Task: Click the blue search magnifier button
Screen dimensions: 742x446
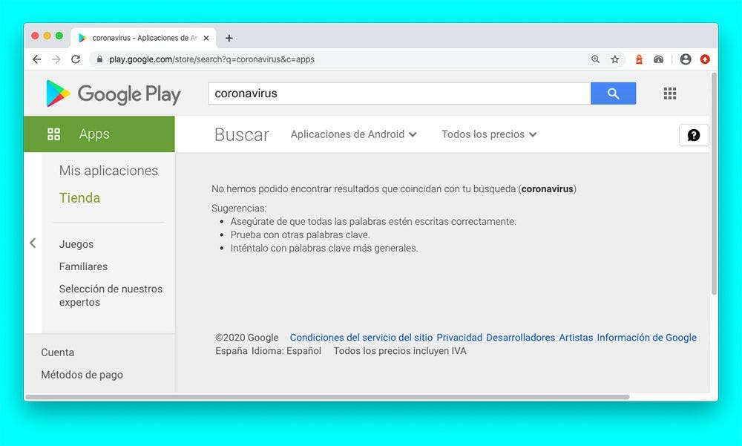Action: point(613,94)
